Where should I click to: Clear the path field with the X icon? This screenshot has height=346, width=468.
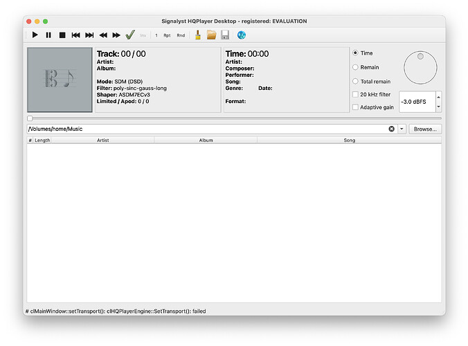pyautogui.click(x=392, y=129)
